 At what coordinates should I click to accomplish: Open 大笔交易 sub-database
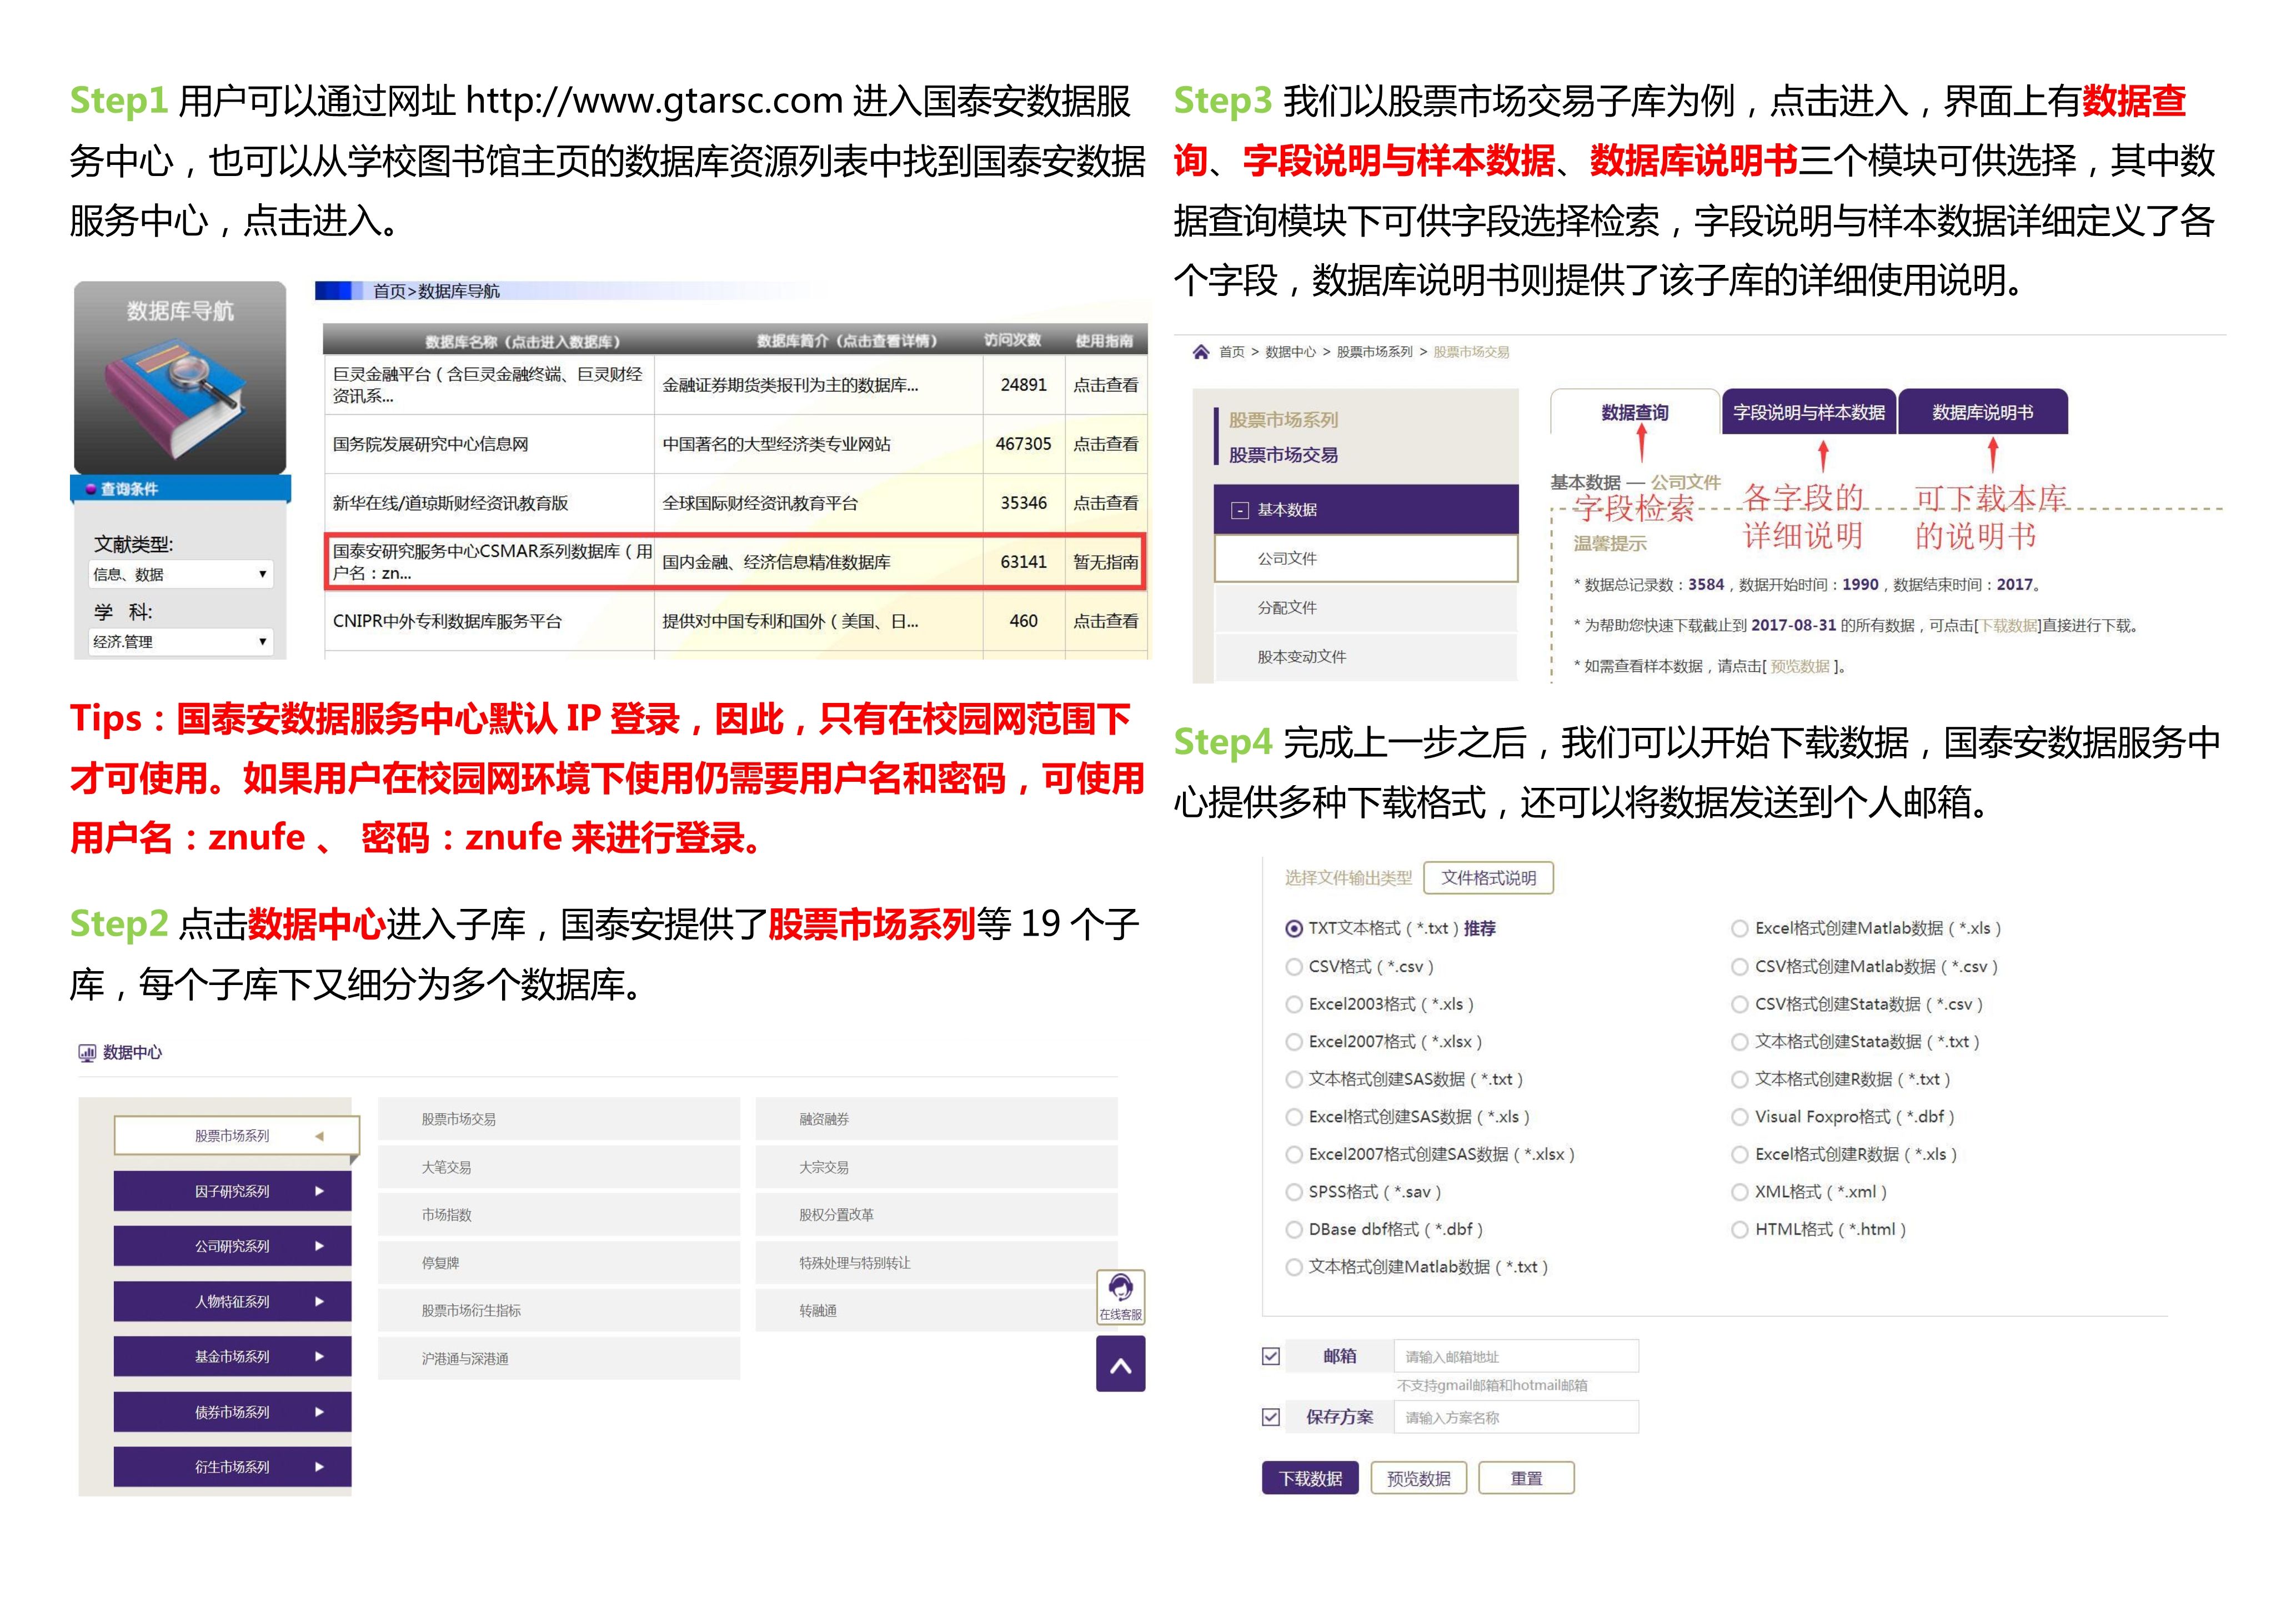pyautogui.click(x=559, y=1167)
